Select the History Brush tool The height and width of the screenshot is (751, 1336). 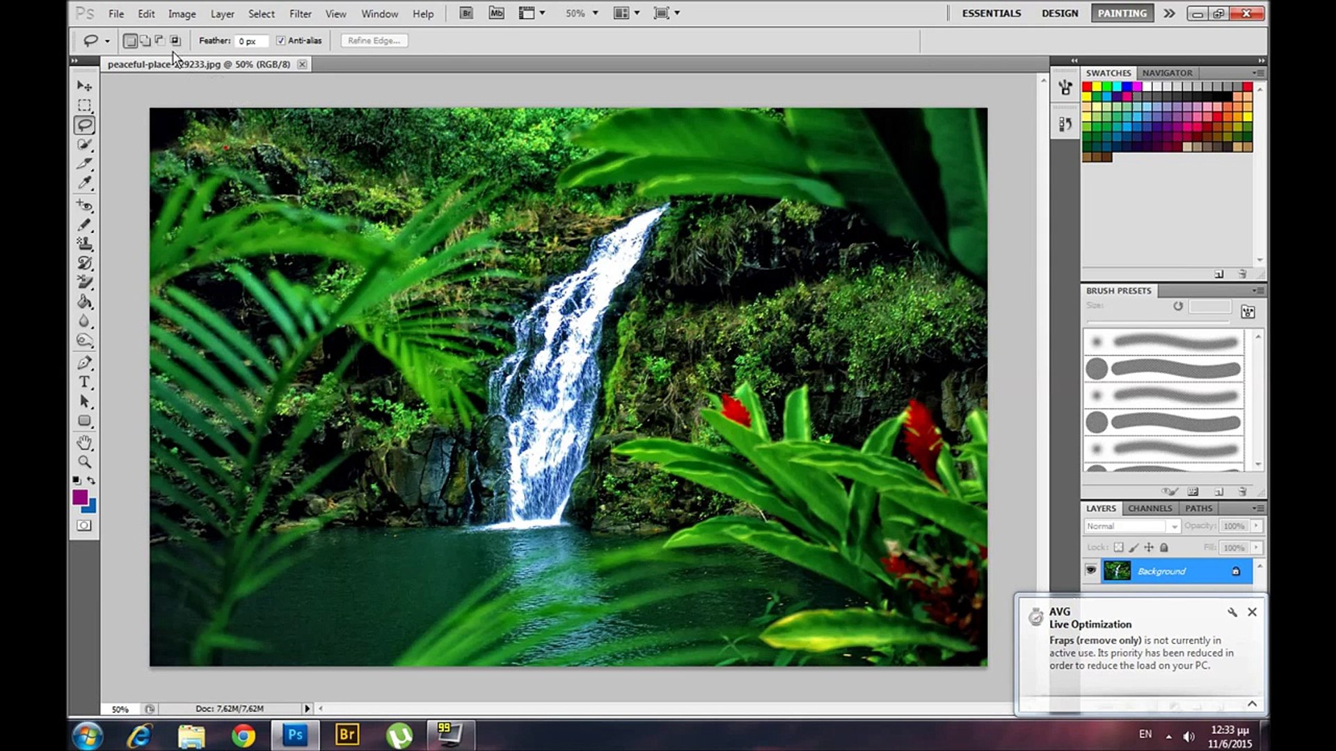tap(84, 264)
